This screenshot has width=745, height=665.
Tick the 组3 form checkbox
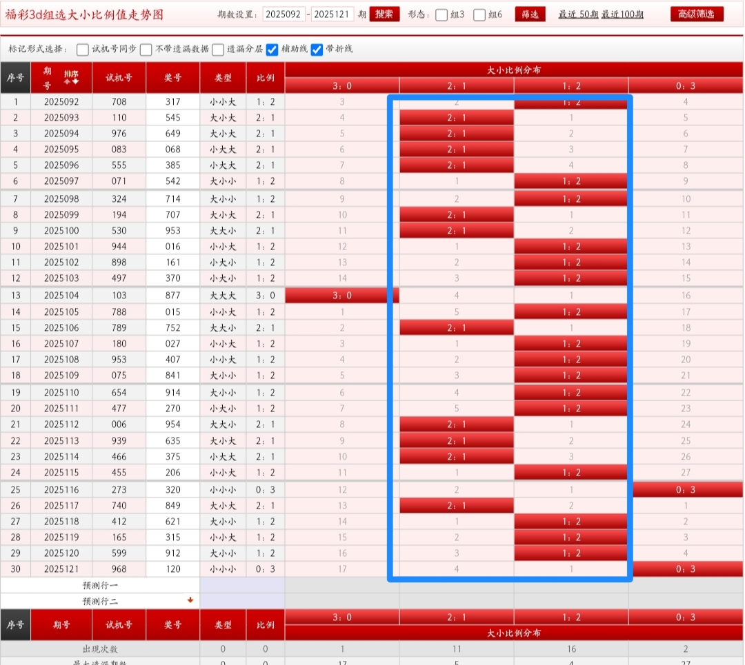(441, 15)
